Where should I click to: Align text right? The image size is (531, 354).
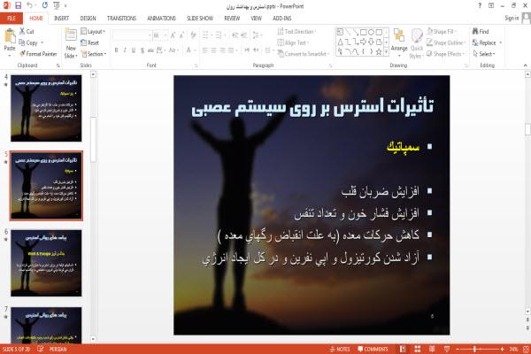click(x=222, y=50)
